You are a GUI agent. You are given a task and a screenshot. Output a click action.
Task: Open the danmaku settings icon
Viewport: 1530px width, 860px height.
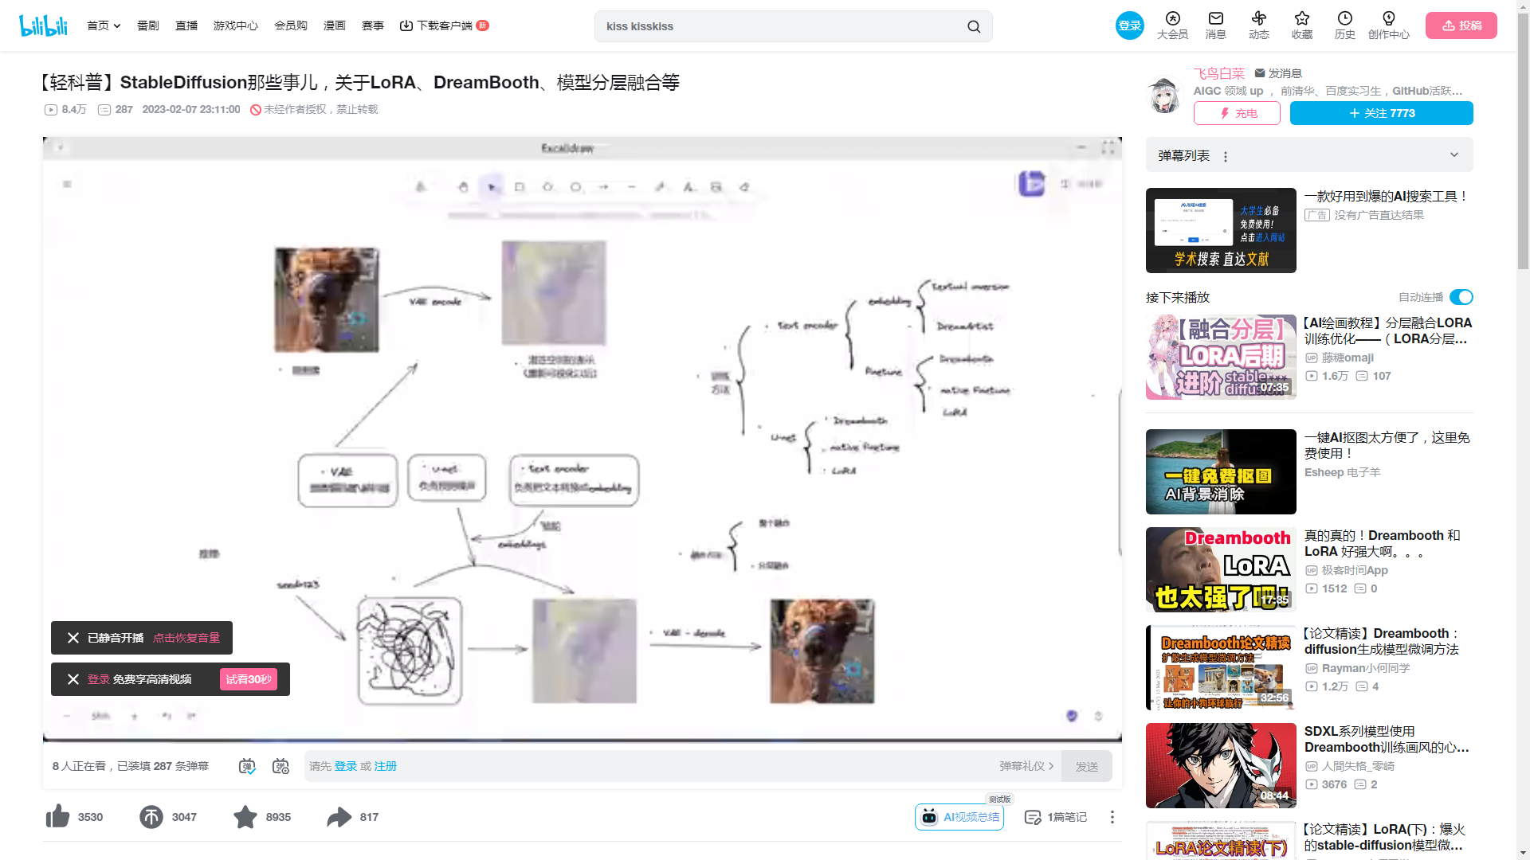(280, 766)
